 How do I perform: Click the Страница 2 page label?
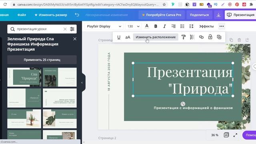click(x=107, y=138)
